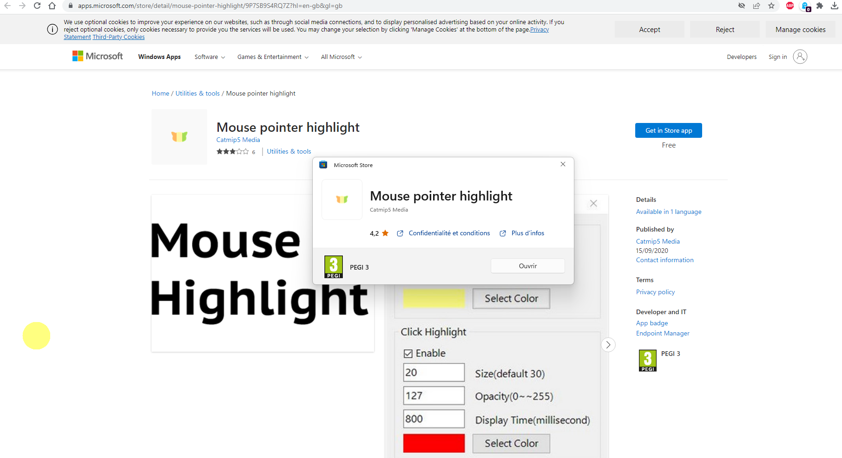842x458 pixels.
Task: Open the Privacy policy link under Terms
Action: tap(655, 292)
